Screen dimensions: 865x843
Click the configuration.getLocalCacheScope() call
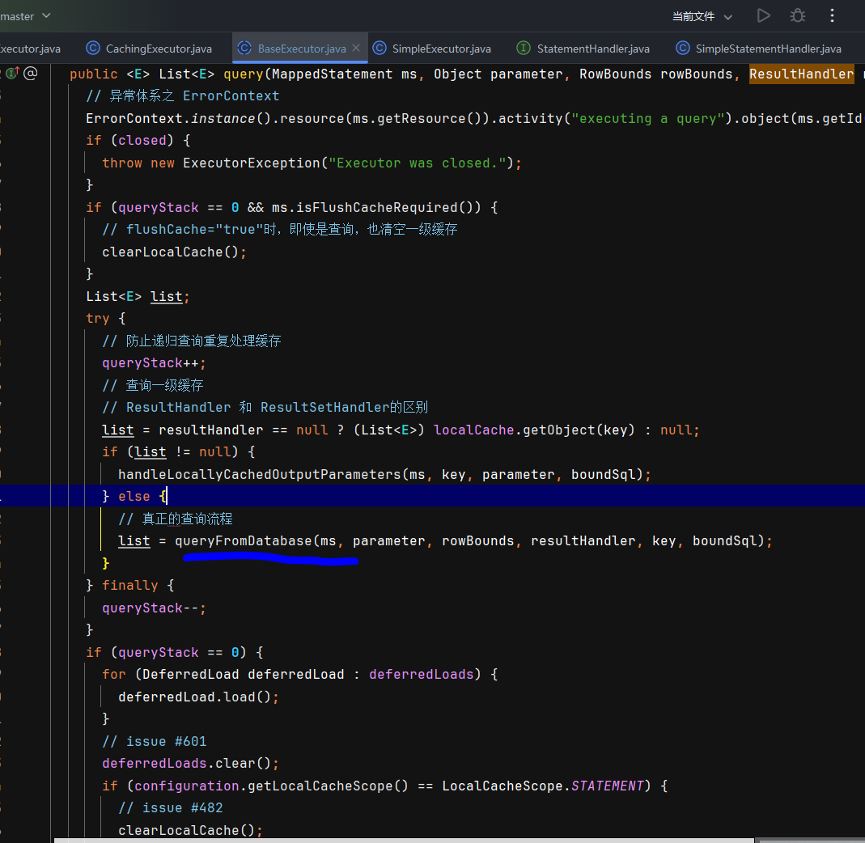tap(271, 786)
